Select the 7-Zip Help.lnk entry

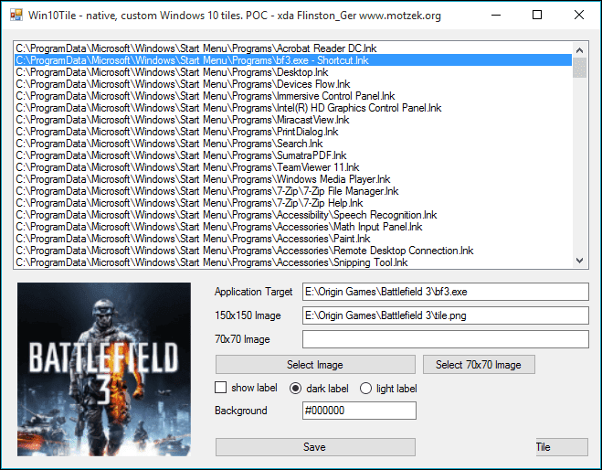(293, 203)
